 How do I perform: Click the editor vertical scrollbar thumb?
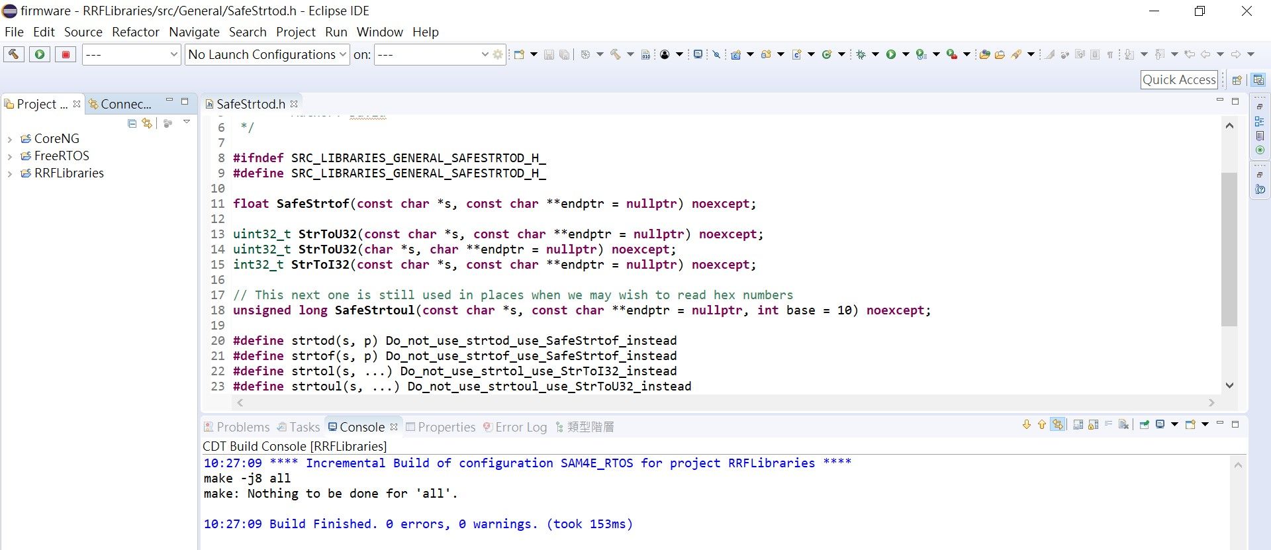[1229, 249]
